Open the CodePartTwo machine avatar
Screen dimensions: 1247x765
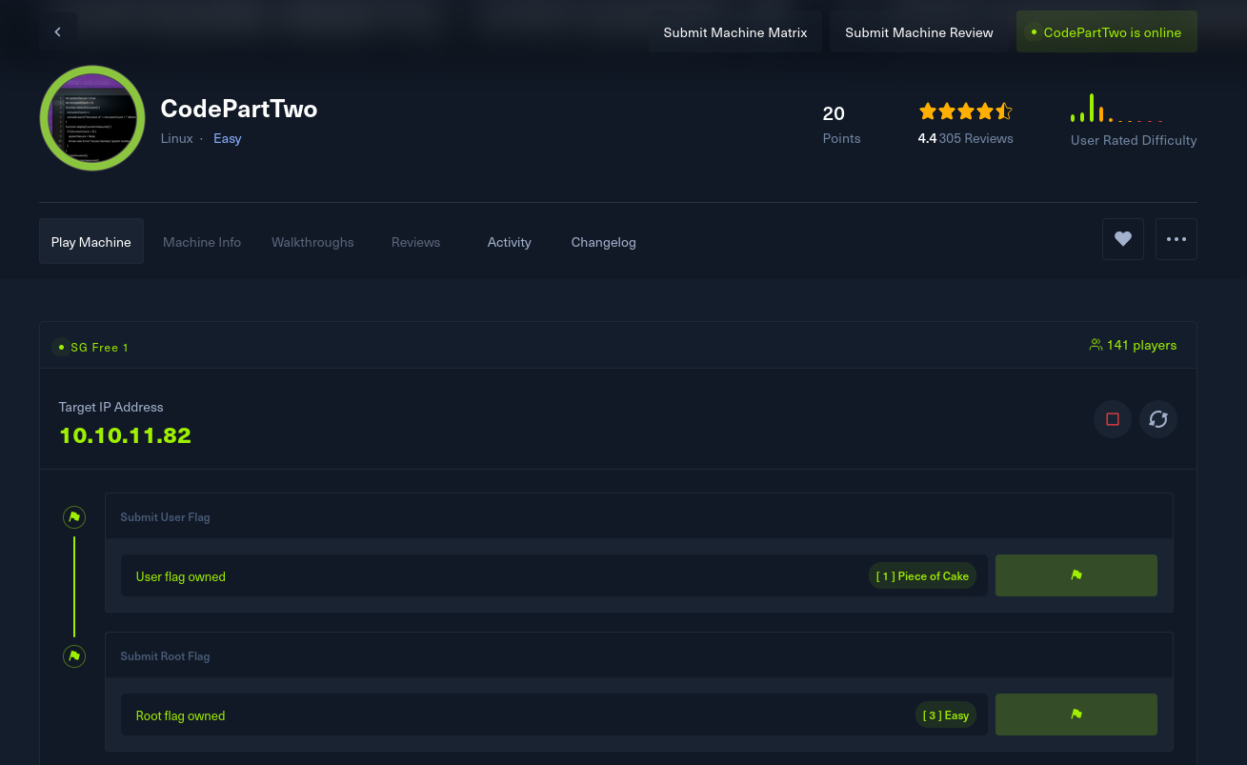coord(92,118)
